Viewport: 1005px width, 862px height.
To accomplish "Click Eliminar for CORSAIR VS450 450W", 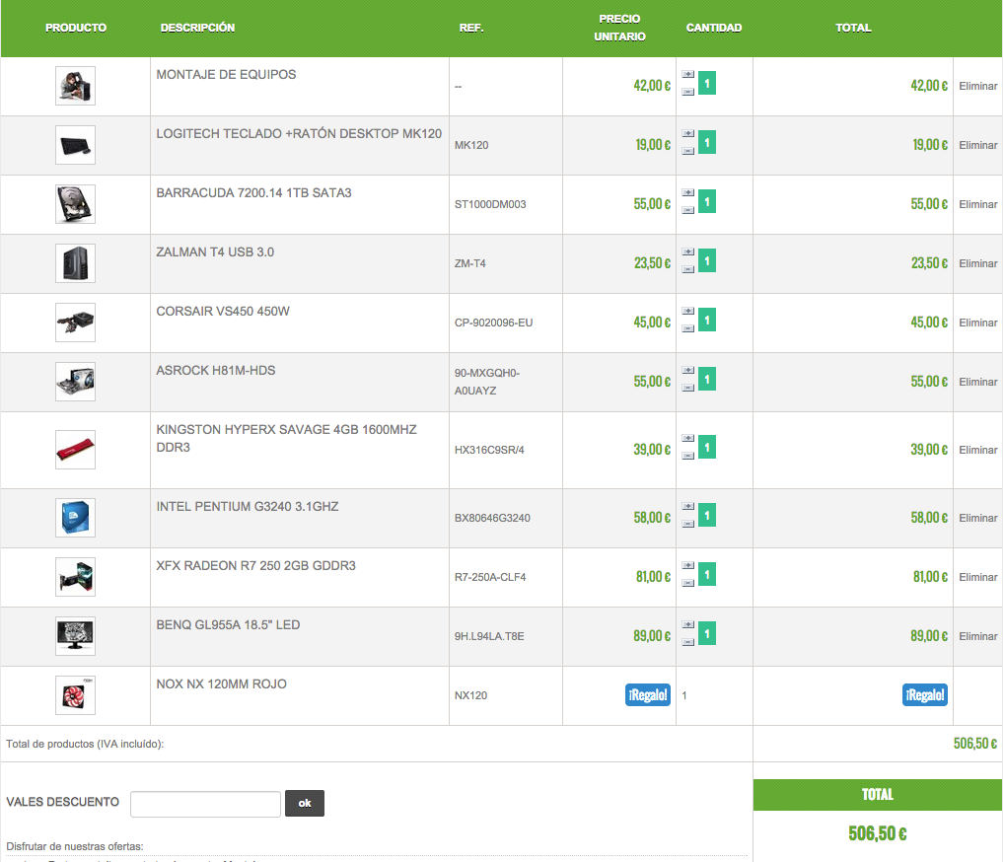I will click(x=978, y=323).
